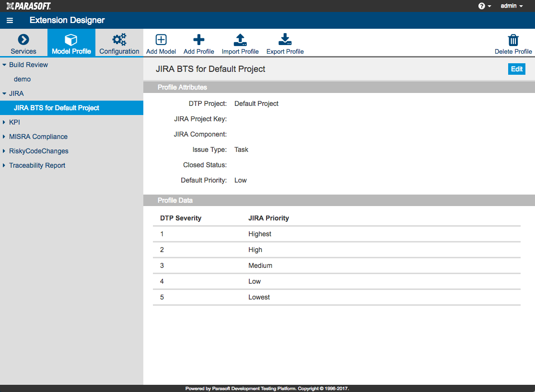Image resolution: width=535 pixels, height=392 pixels.
Task: Click the JIRA Component label
Action: tap(200, 134)
